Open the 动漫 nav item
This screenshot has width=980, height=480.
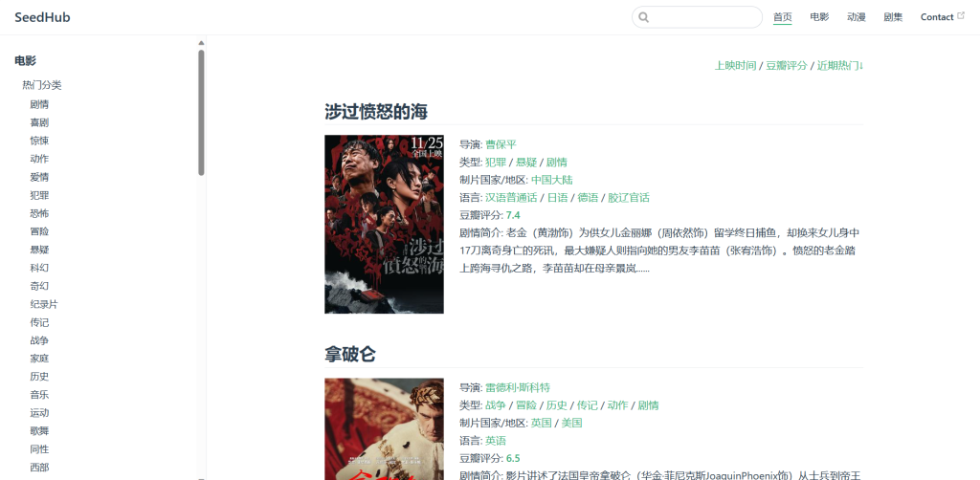point(857,17)
